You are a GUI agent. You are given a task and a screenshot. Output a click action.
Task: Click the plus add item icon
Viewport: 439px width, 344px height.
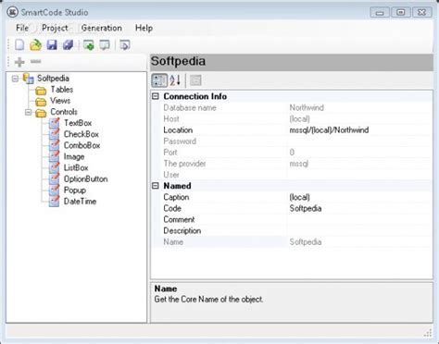[x=19, y=62]
